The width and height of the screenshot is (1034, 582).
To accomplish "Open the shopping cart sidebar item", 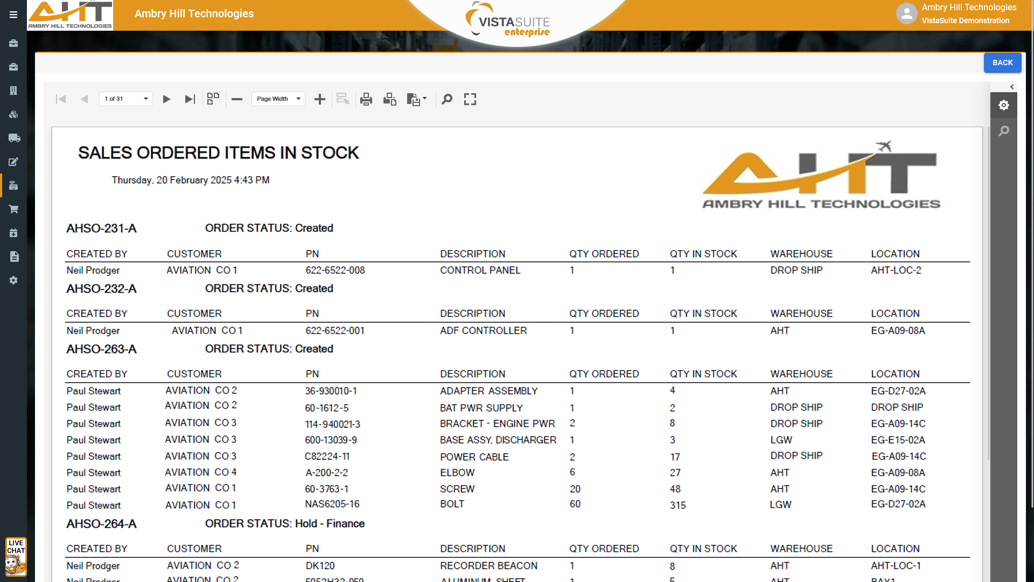I will 13,209.
